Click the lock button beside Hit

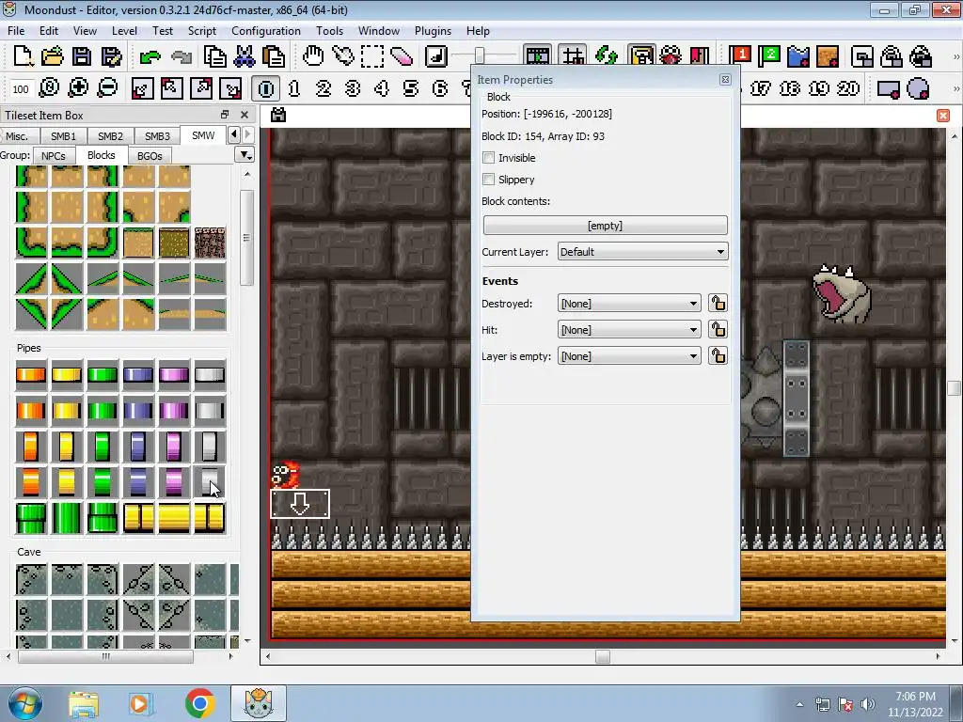(718, 330)
